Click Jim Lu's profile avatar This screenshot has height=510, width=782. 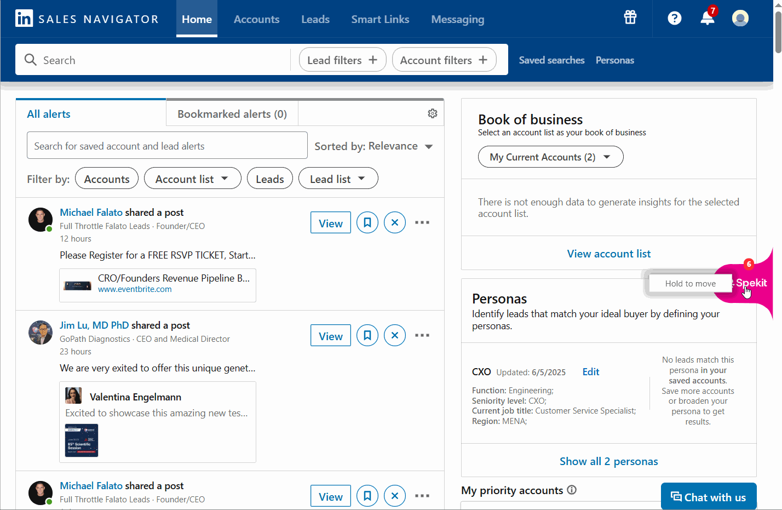pyautogui.click(x=41, y=333)
